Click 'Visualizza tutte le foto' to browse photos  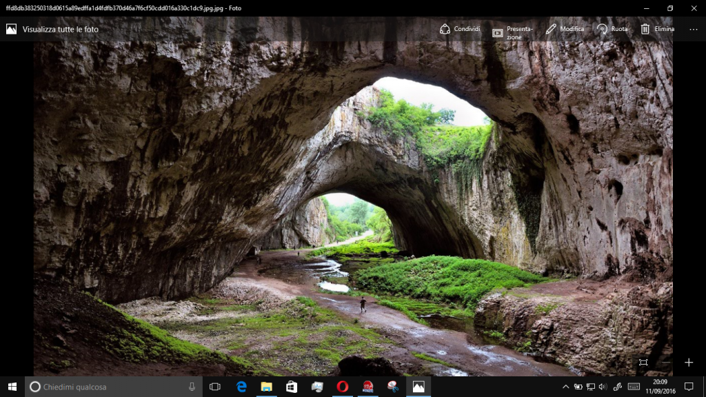tap(59, 29)
